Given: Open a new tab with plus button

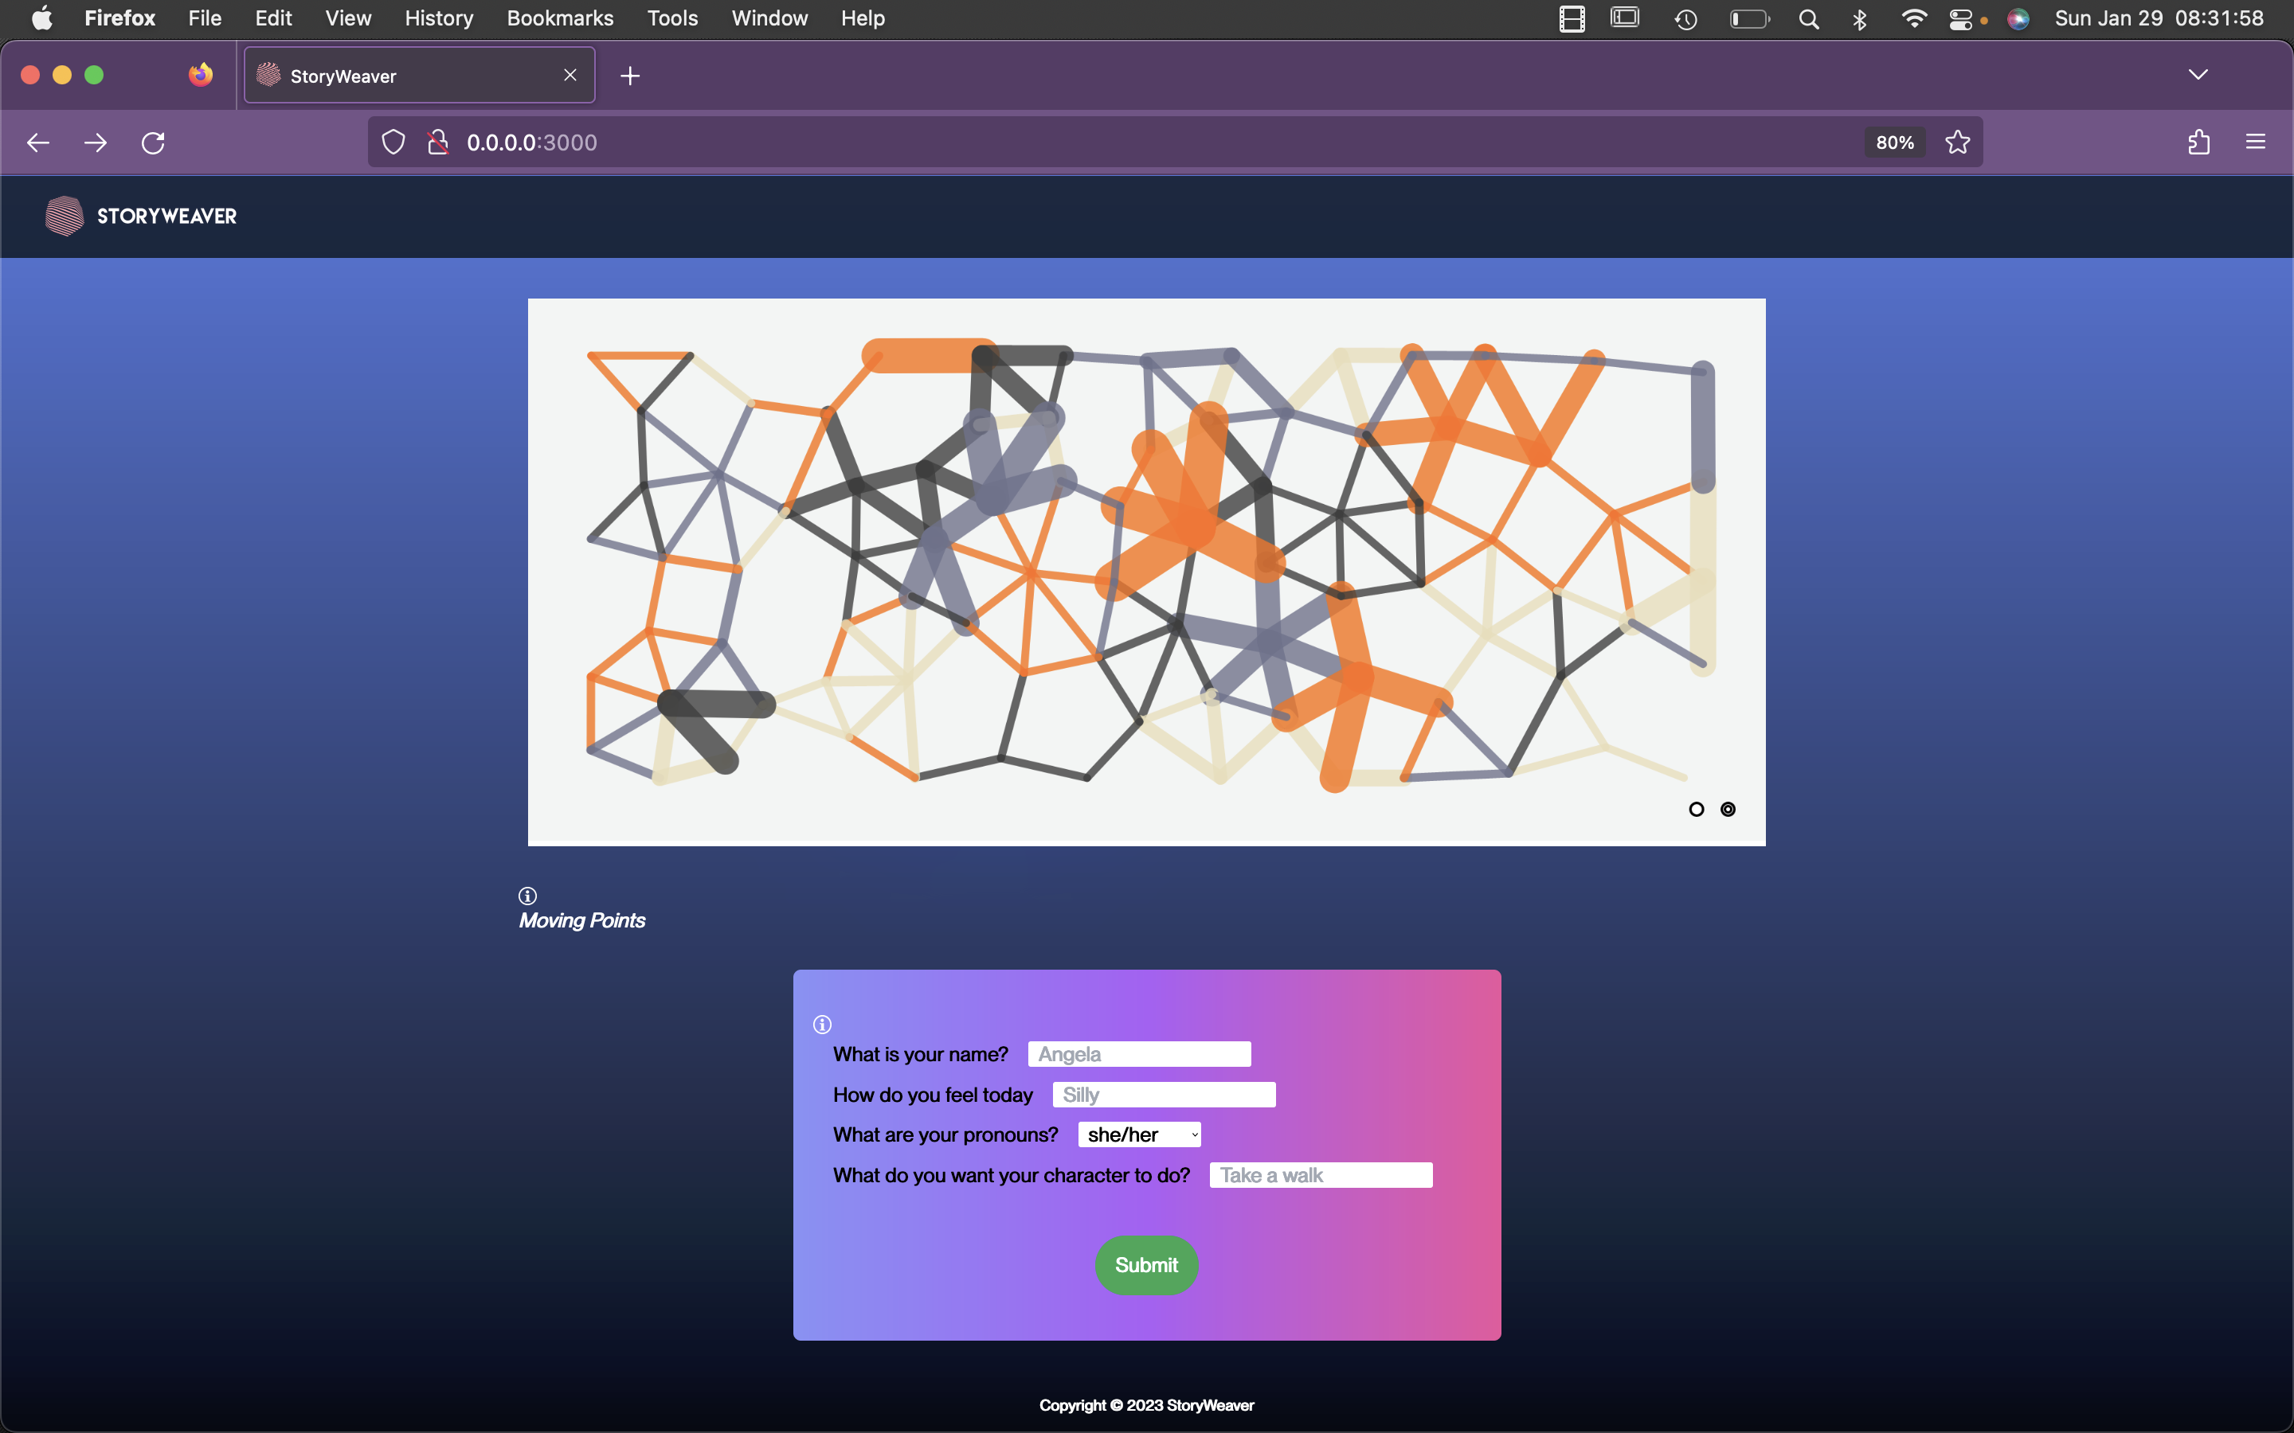Looking at the screenshot, I should 630,76.
